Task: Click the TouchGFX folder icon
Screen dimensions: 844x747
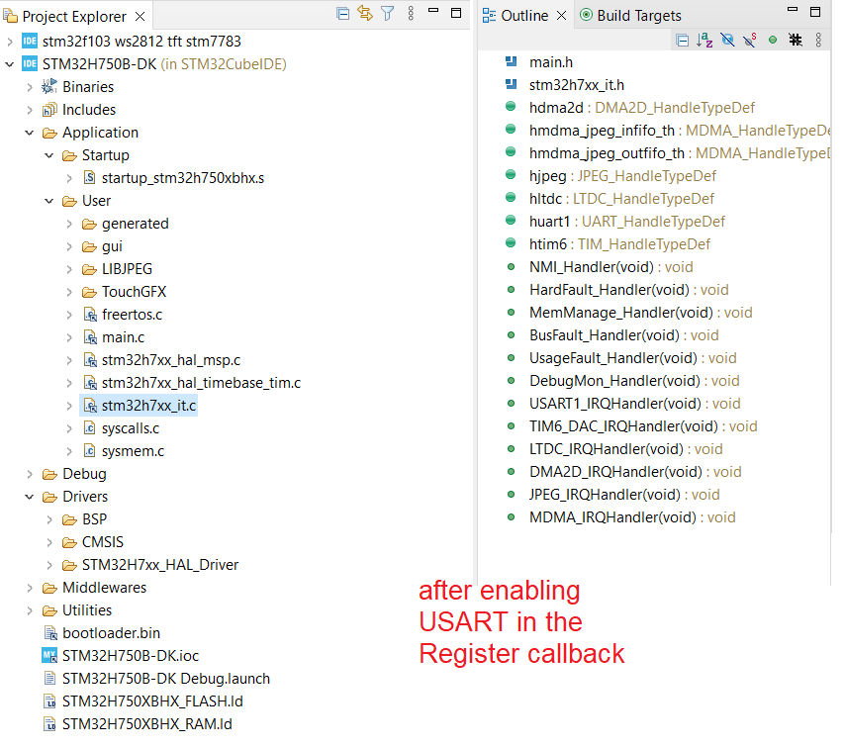Action: pos(89,292)
